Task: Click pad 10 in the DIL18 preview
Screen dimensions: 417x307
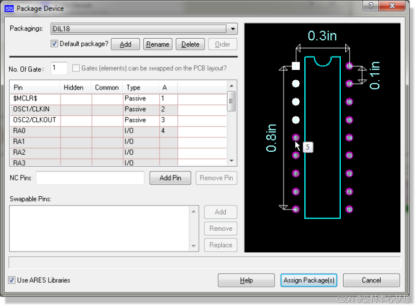Action: 349,209
